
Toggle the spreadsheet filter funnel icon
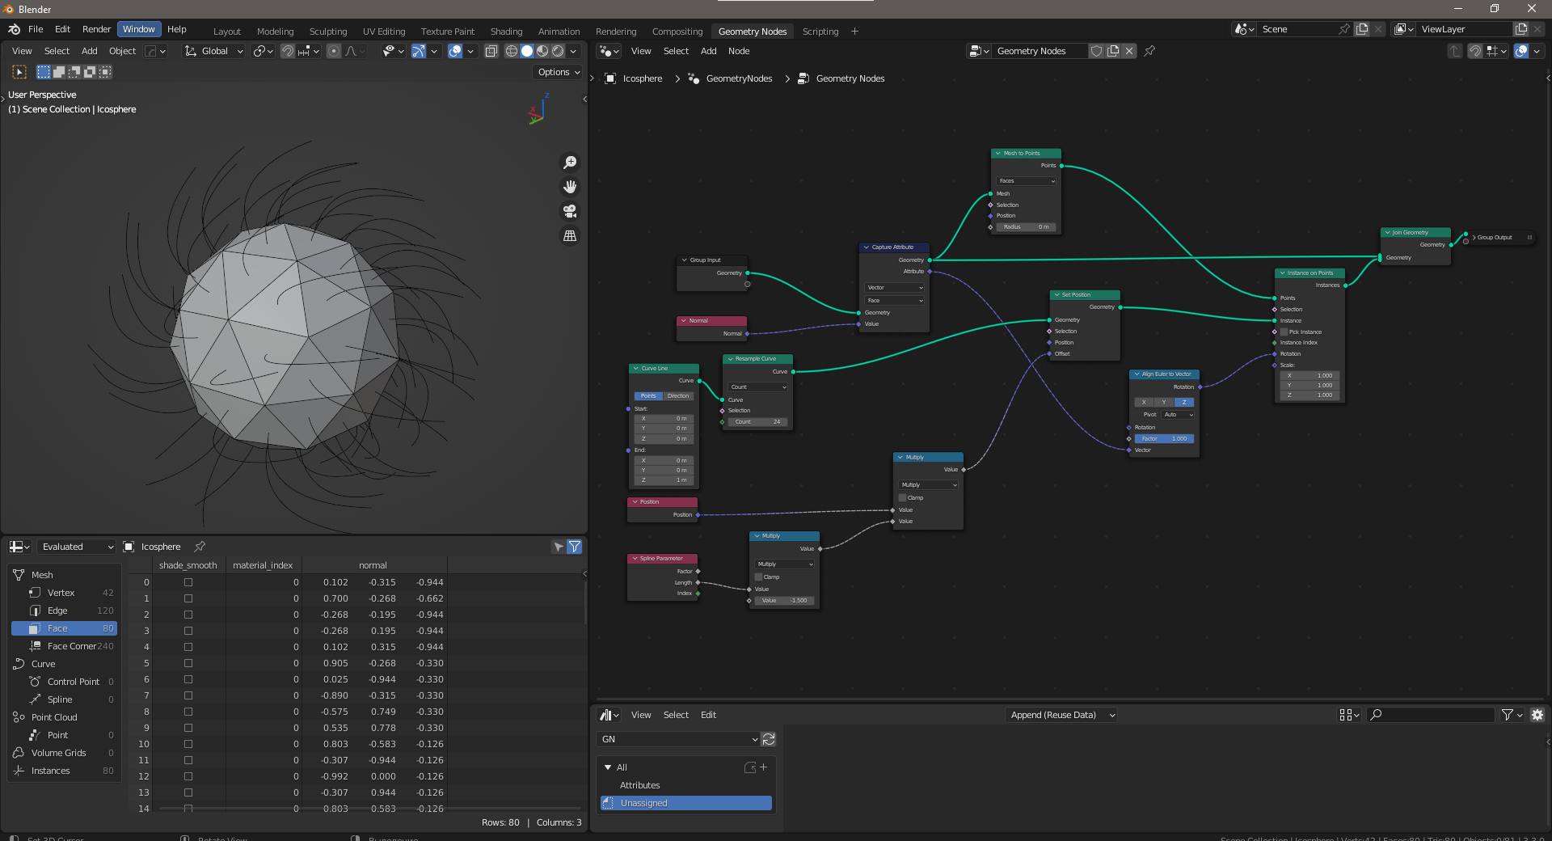coord(574,547)
